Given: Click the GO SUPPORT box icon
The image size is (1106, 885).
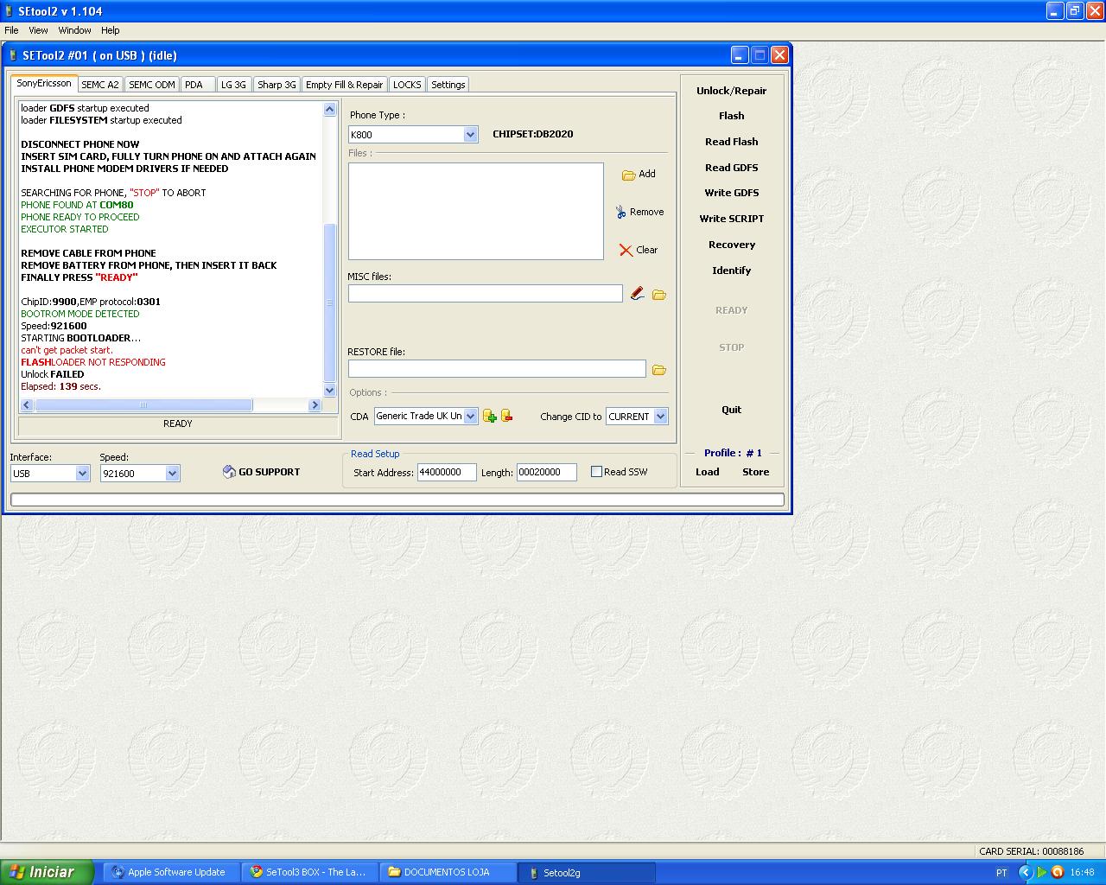Looking at the screenshot, I should (x=229, y=472).
